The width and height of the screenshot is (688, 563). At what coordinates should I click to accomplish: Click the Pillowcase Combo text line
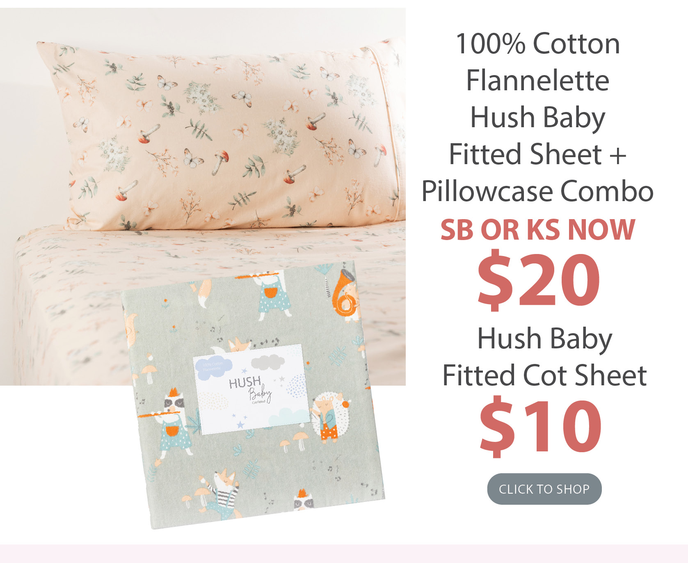tap(537, 191)
